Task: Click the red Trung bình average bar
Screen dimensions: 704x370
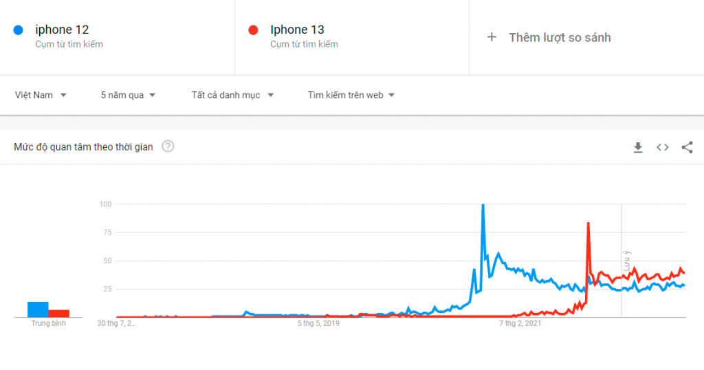Action: [x=59, y=314]
